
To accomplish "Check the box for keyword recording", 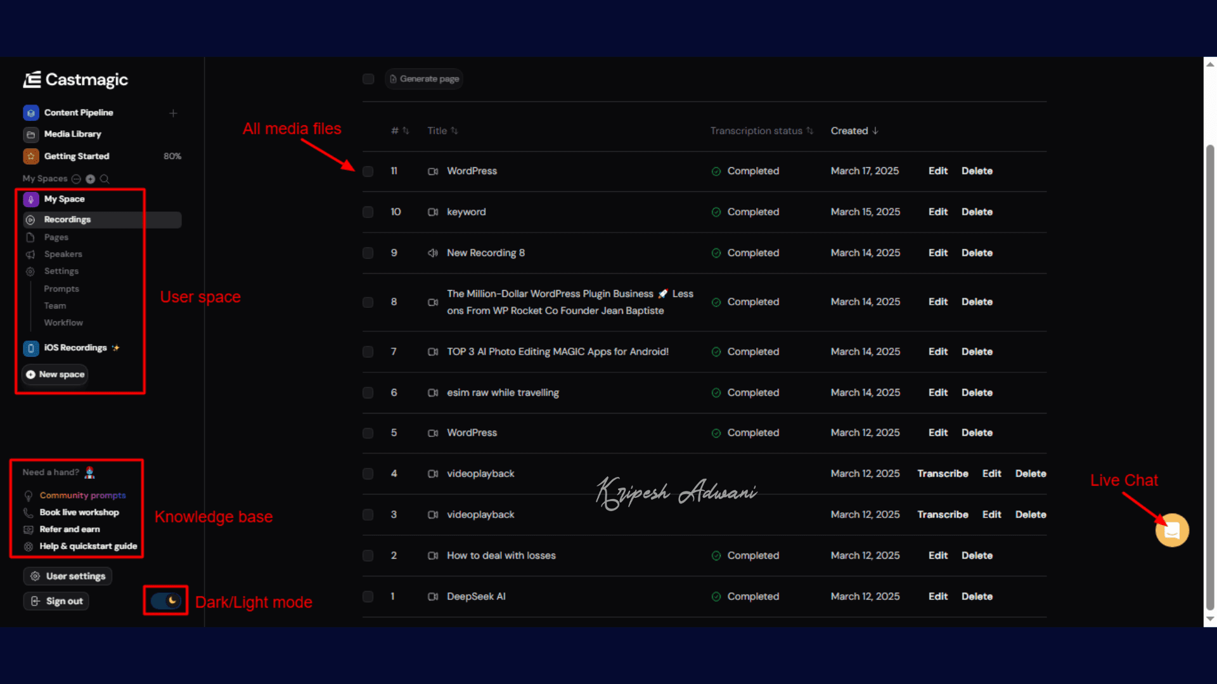I will [368, 212].
